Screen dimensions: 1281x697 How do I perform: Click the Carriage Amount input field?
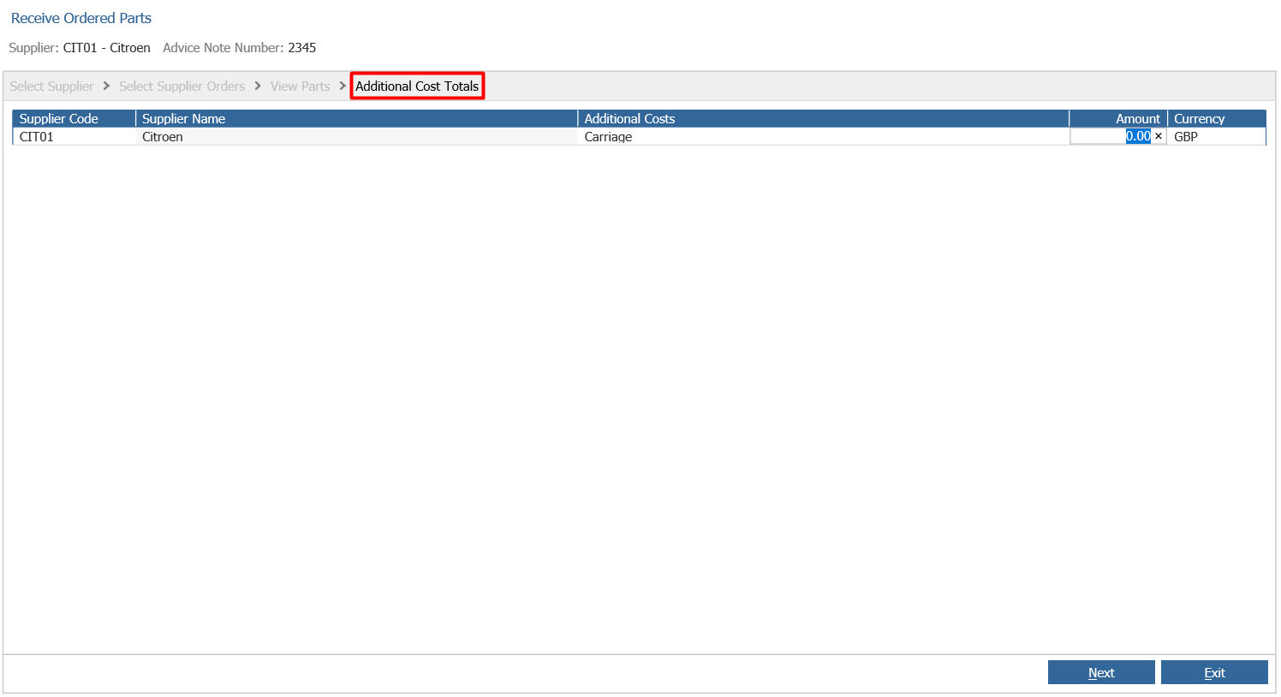[1111, 136]
